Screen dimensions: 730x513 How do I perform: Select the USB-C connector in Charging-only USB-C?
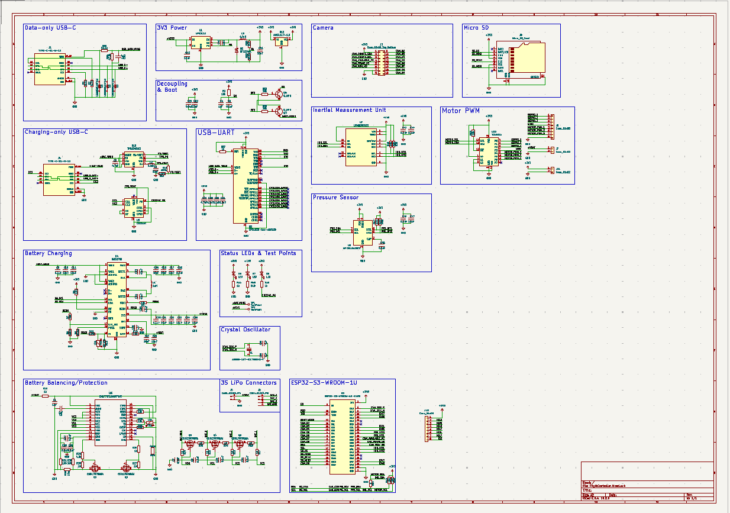pos(59,180)
